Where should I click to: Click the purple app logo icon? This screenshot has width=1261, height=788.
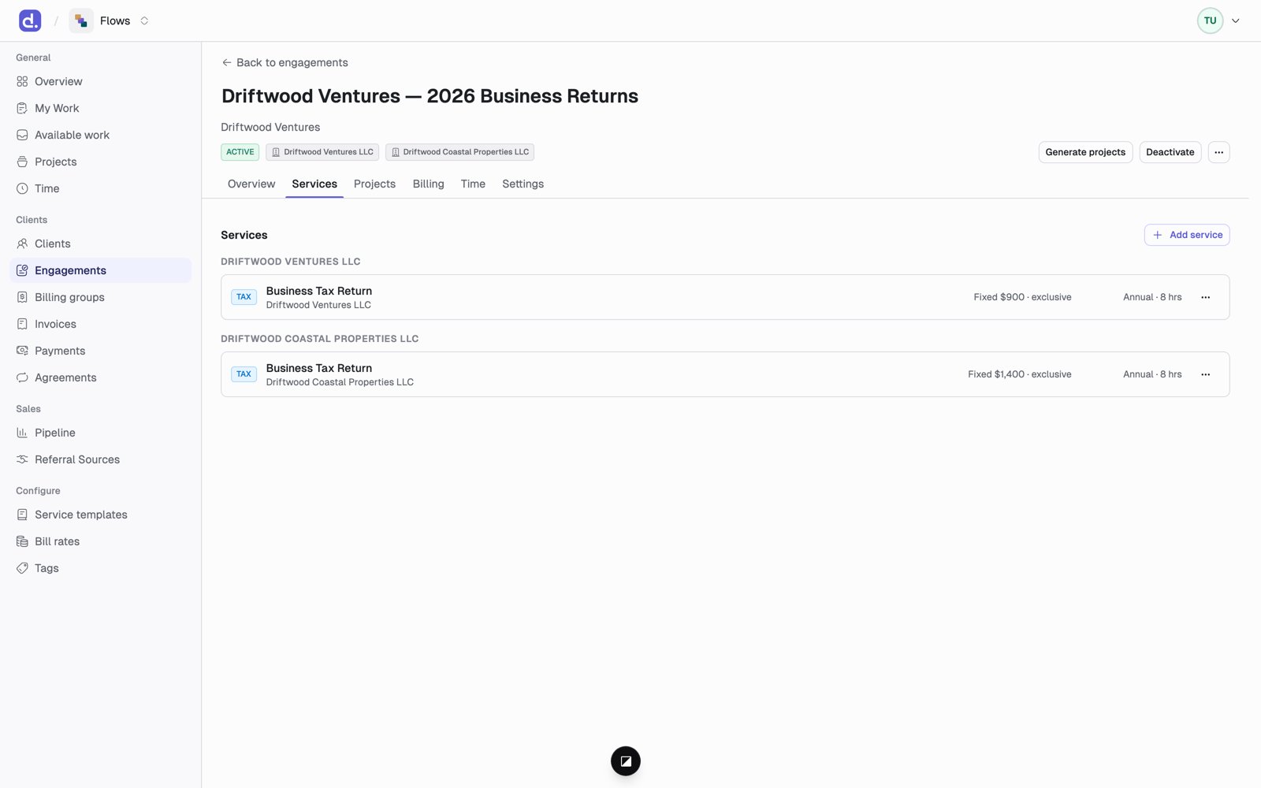(30, 20)
